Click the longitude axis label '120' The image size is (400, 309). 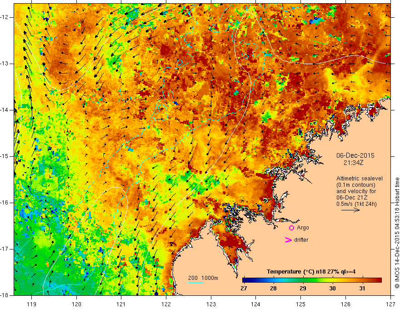point(76,304)
